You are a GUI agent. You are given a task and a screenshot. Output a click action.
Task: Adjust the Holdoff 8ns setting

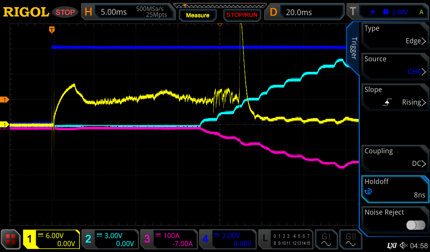coord(394,188)
